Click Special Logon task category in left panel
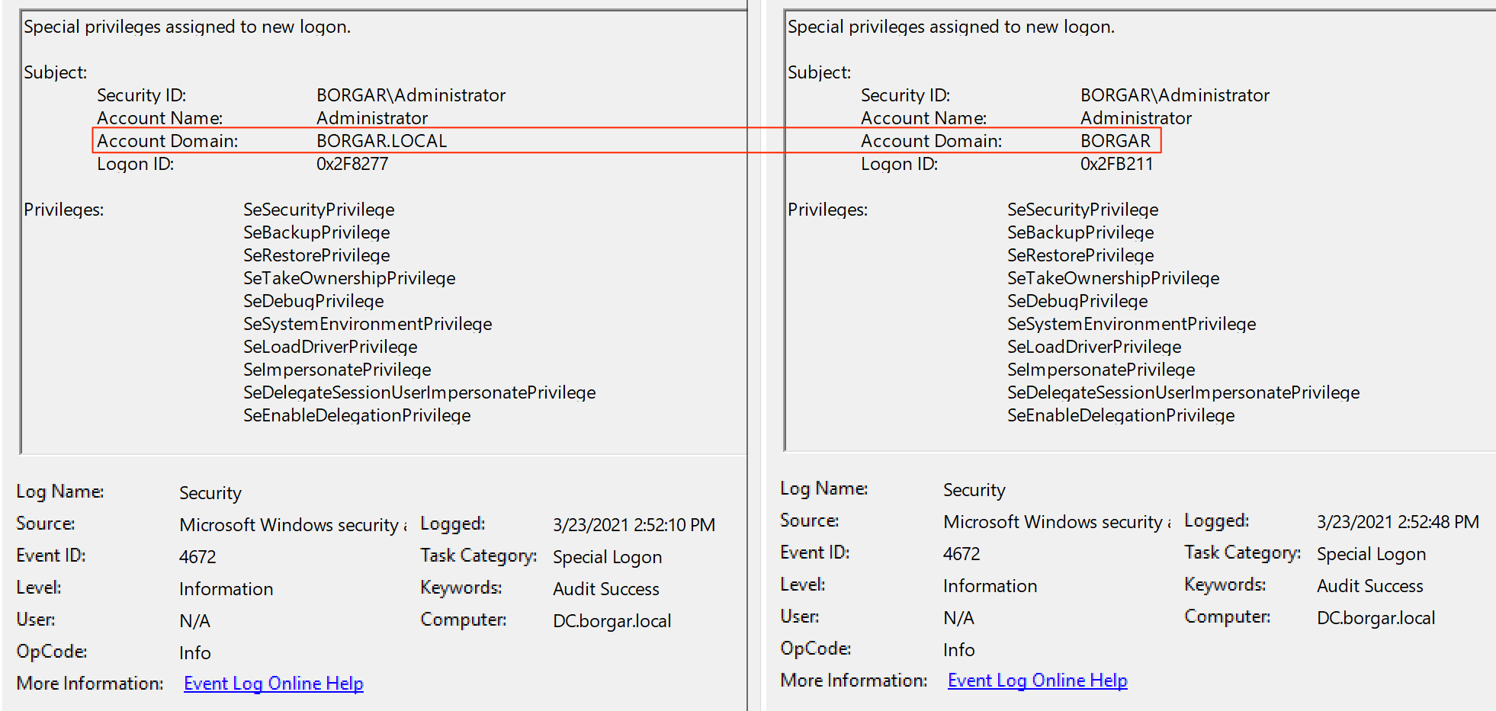 pos(607,557)
